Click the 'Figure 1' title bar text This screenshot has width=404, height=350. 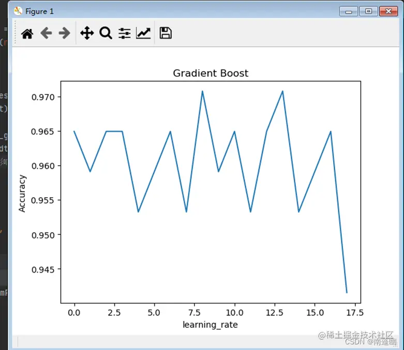pyautogui.click(x=39, y=11)
